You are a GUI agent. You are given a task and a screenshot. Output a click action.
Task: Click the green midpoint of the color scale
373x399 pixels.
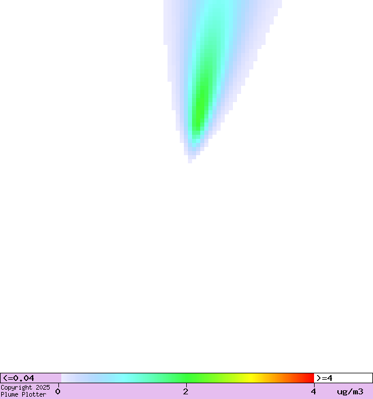(187, 378)
